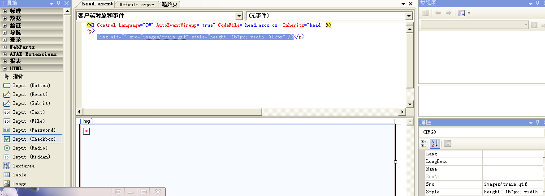
Task: Open the active files list dropdown arrow
Action: 402,4
